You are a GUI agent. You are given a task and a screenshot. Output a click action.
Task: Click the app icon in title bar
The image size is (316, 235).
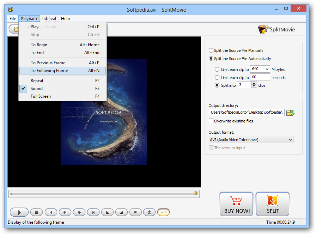pyautogui.click(x=11, y=10)
